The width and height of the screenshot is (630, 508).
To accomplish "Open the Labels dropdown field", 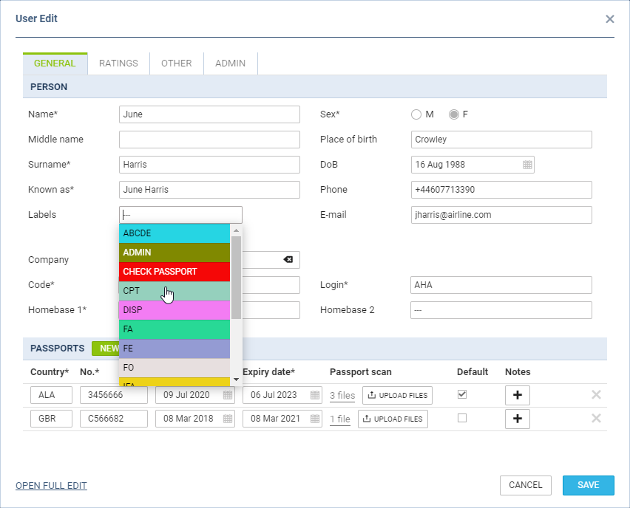I will (180, 215).
